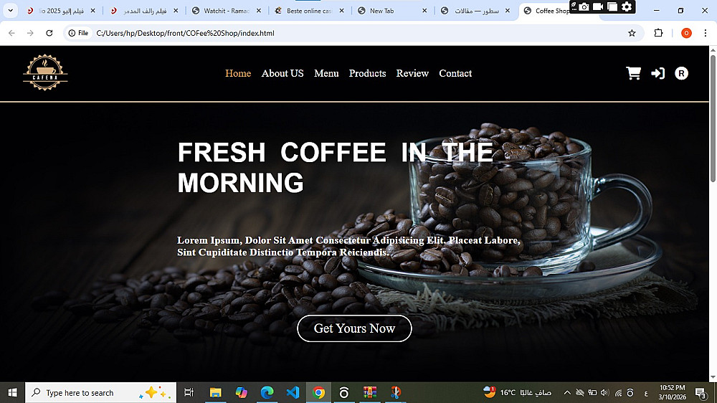Open the shopping cart icon
Viewport: 717px width, 403px height.
tap(633, 73)
